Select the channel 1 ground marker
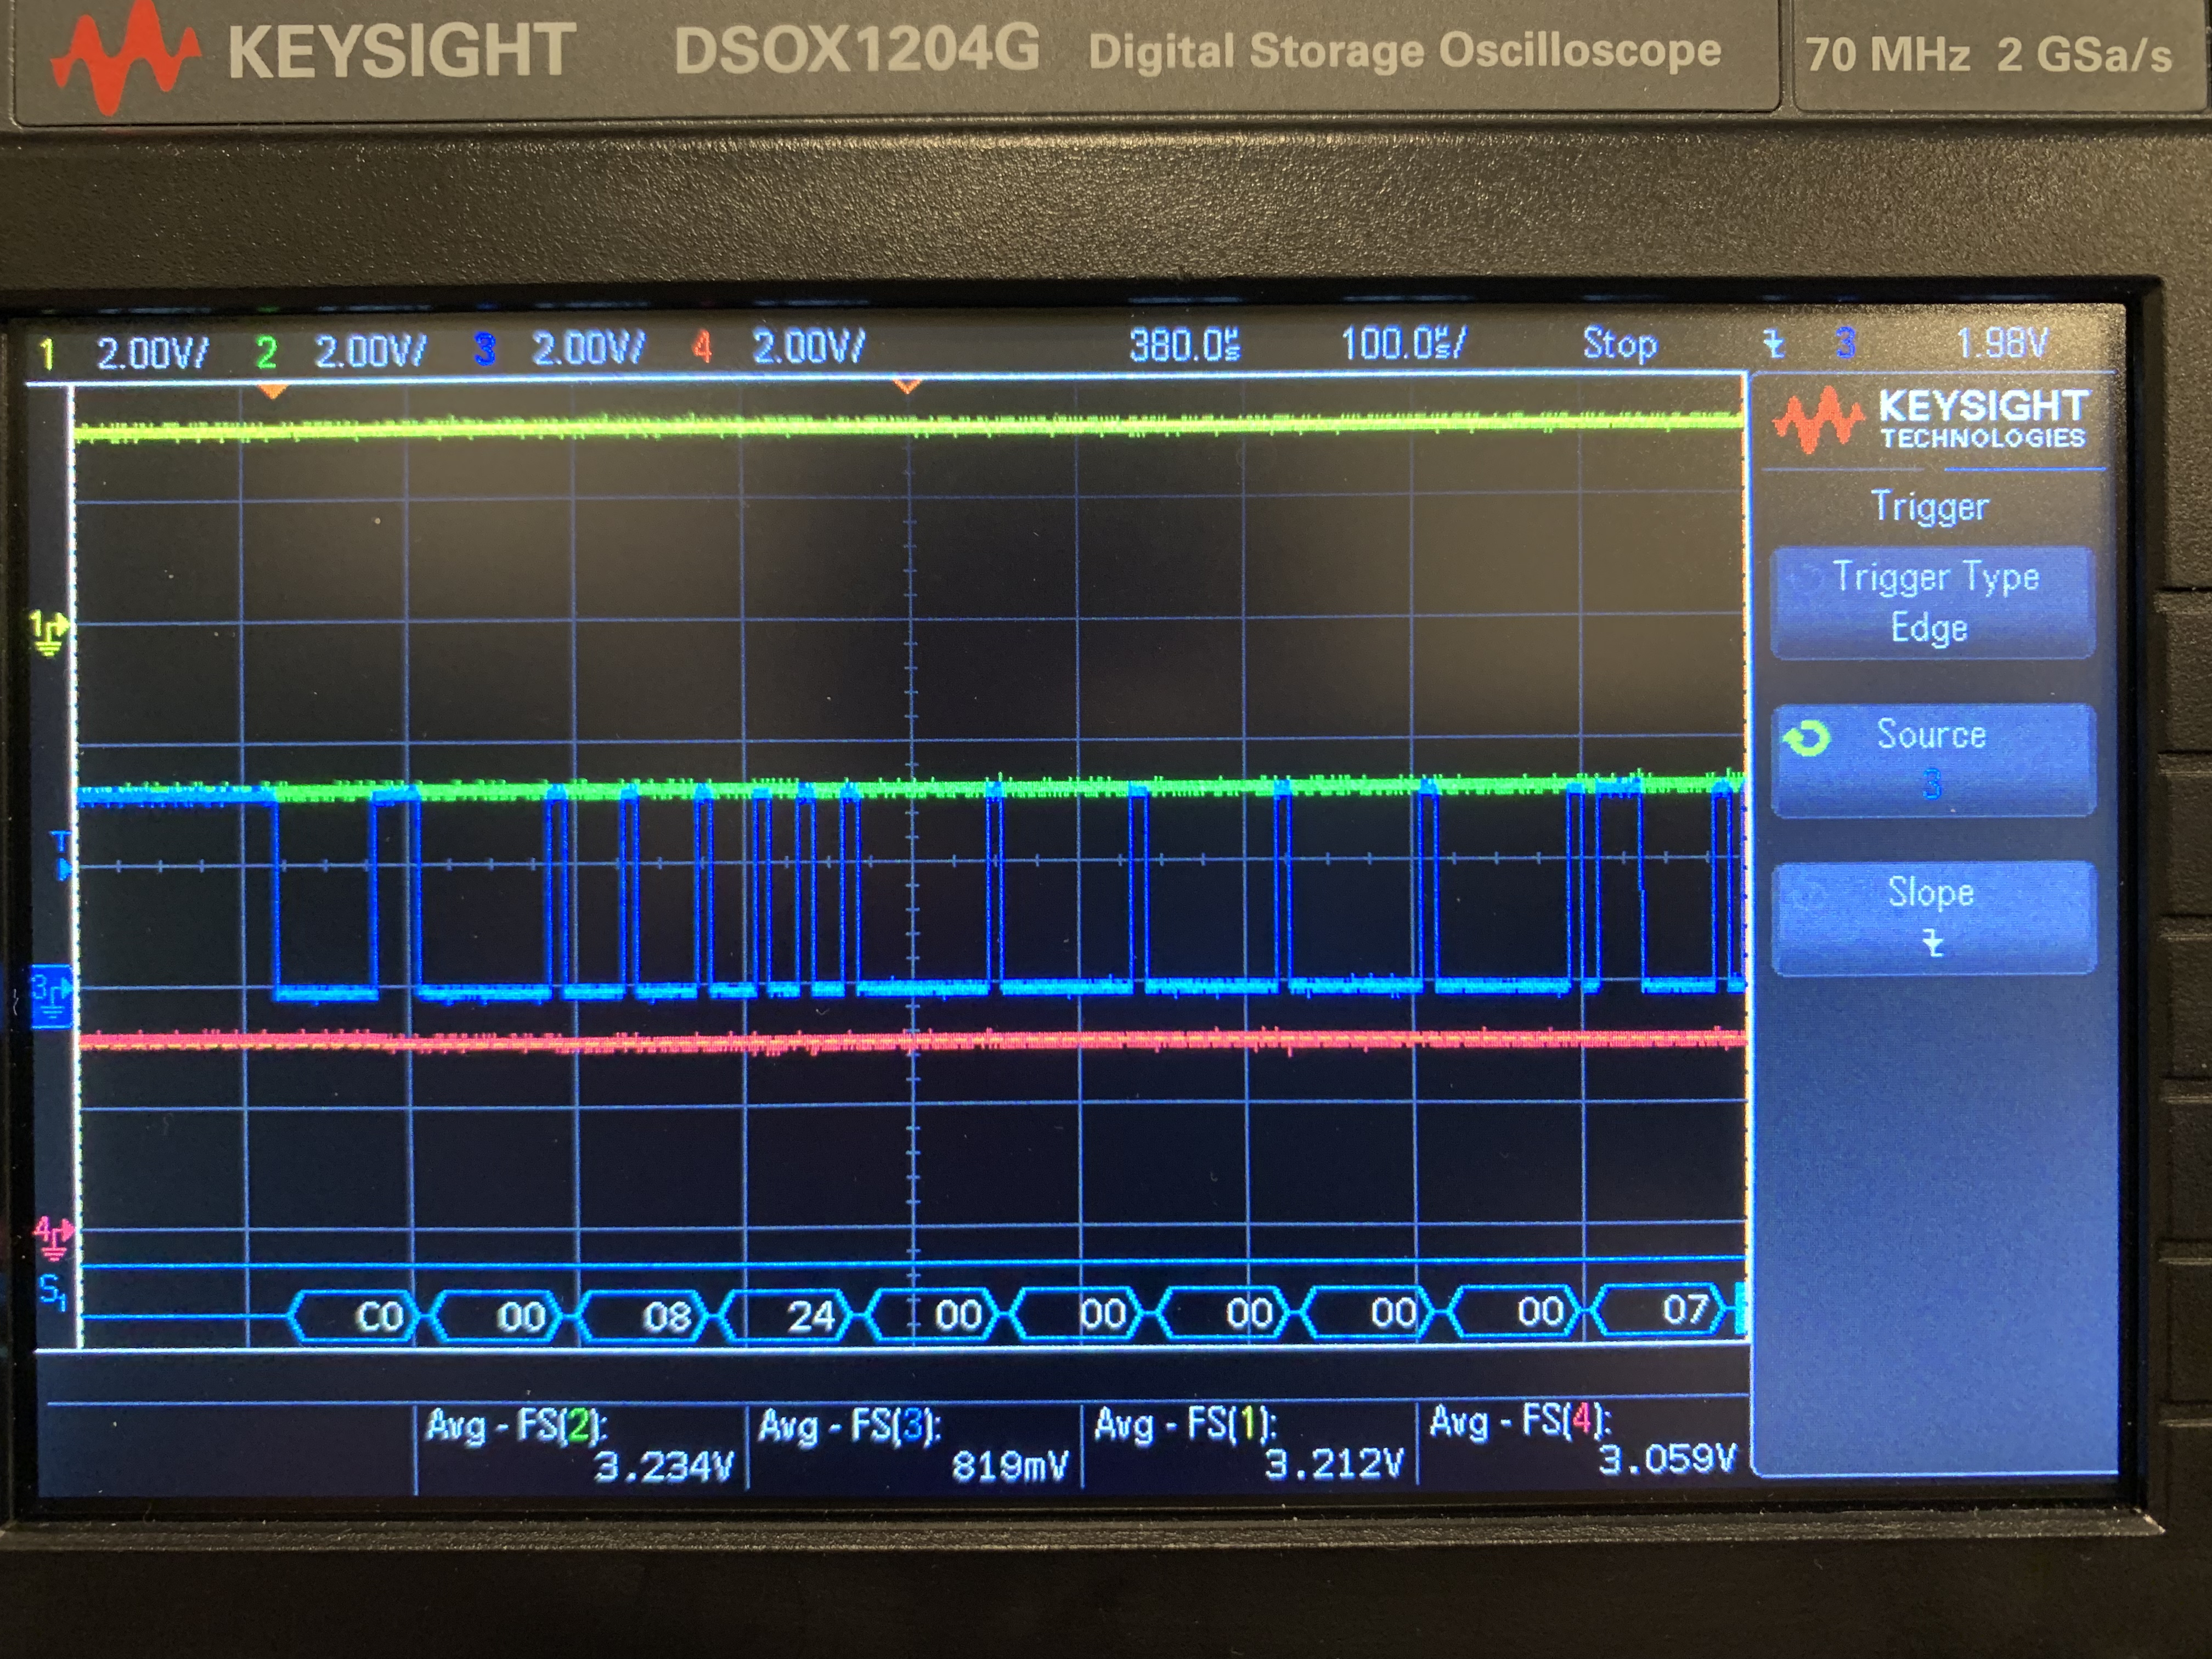Viewport: 2212px width, 1659px height. (49, 633)
